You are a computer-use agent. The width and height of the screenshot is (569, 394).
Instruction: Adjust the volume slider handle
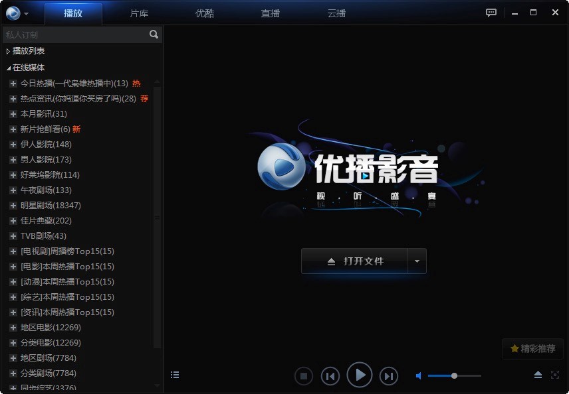tap(454, 376)
